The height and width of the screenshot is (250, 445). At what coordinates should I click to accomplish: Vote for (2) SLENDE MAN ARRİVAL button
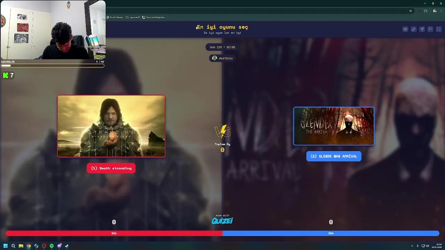click(x=334, y=156)
